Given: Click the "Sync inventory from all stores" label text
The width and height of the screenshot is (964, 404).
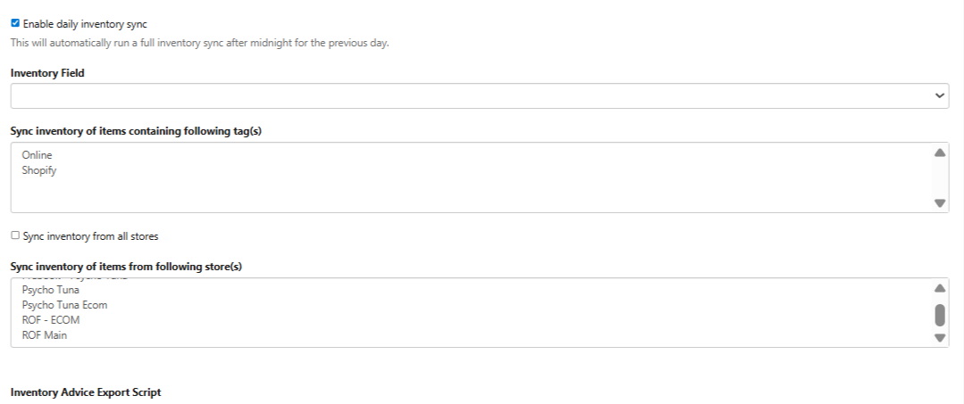Looking at the screenshot, I should click(91, 236).
